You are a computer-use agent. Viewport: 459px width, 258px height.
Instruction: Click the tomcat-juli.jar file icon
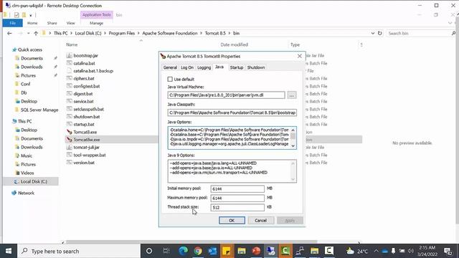69,147
